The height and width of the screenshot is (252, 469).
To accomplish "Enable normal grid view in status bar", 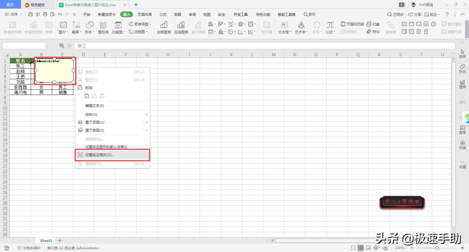I will pyautogui.click(x=361, y=248).
